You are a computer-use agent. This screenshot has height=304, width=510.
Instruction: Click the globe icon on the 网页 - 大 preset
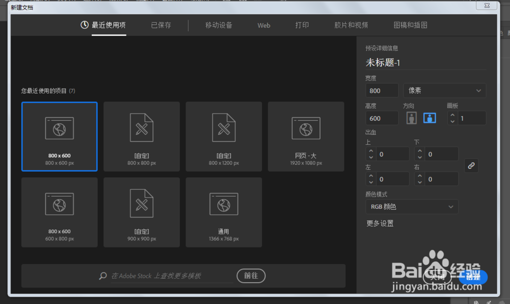pos(306,128)
